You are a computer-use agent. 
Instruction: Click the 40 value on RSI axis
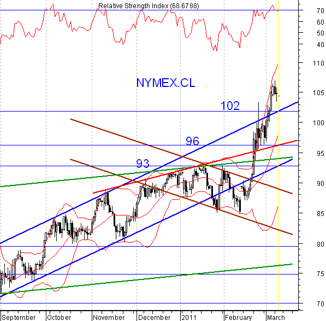(321, 44)
